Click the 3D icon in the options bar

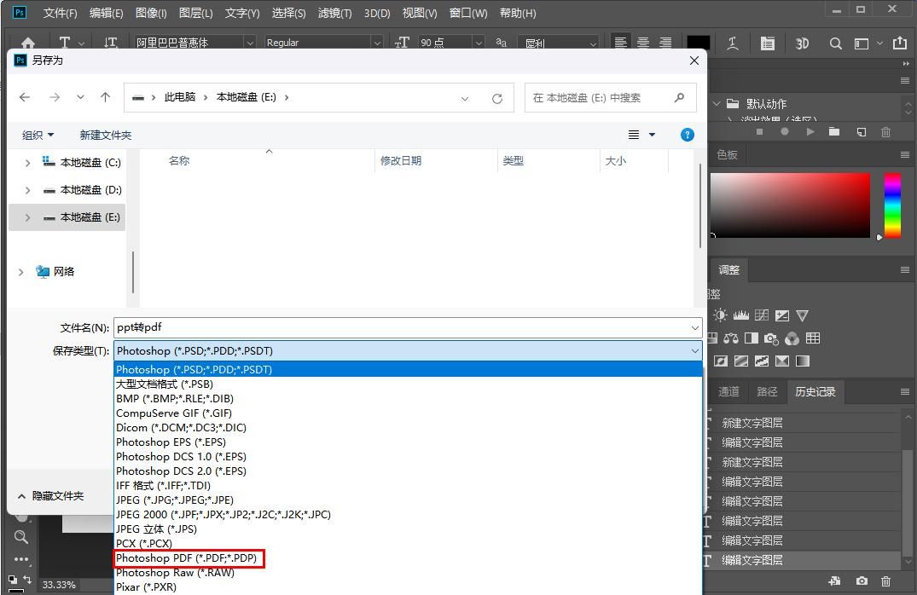[x=802, y=43]
